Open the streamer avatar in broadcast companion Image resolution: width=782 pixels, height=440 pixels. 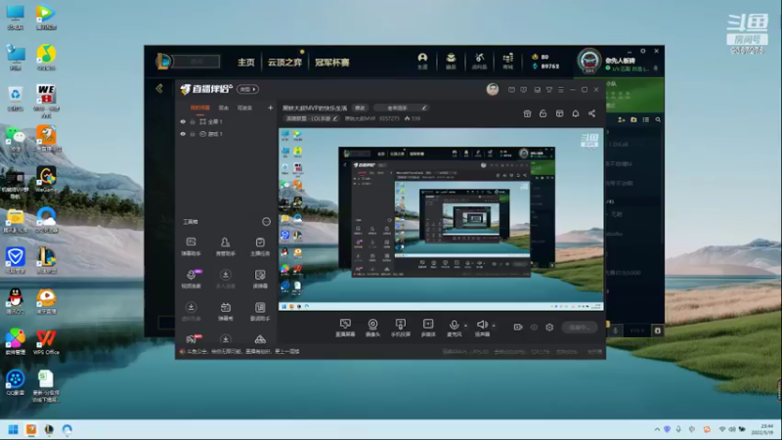tap(493, 89)
